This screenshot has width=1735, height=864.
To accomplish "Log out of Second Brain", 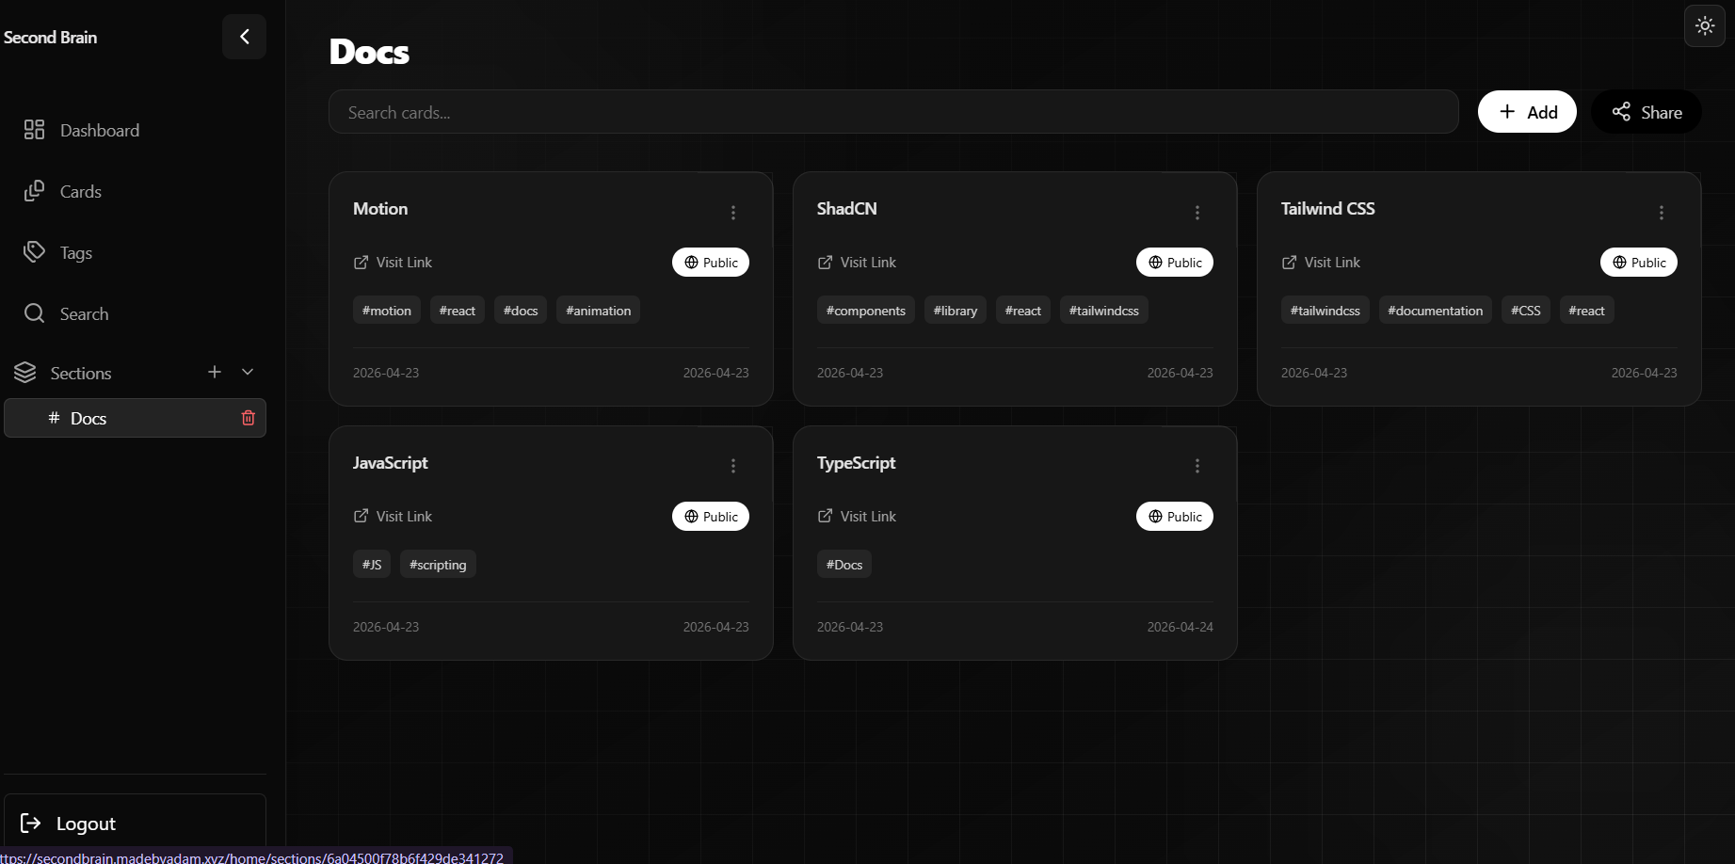I will pos(135,824).
